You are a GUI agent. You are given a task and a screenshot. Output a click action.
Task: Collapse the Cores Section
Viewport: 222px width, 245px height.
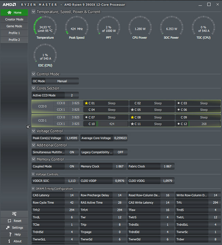[33, 88]
